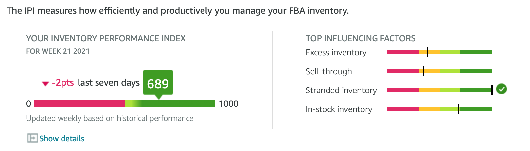The image size is (530, 151).
Task: Select the Excess inventory label
Action: coord(336,52)
